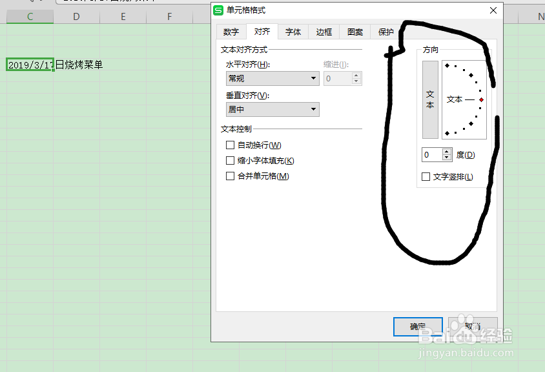The image size is (545, 372).
Task: Enable 自动换行 checkbox
Action: (230, 145)
